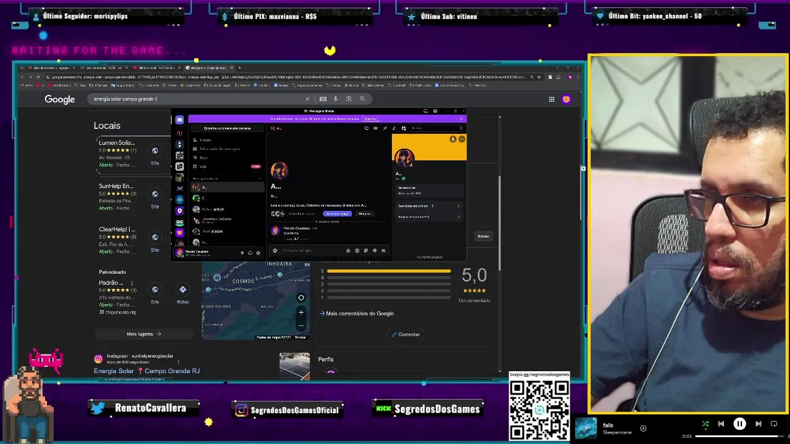Image resolution: width=790 pixels, height=444 pixels.
Task: Search by image with Google Lens
Action: tap(349, 99)
